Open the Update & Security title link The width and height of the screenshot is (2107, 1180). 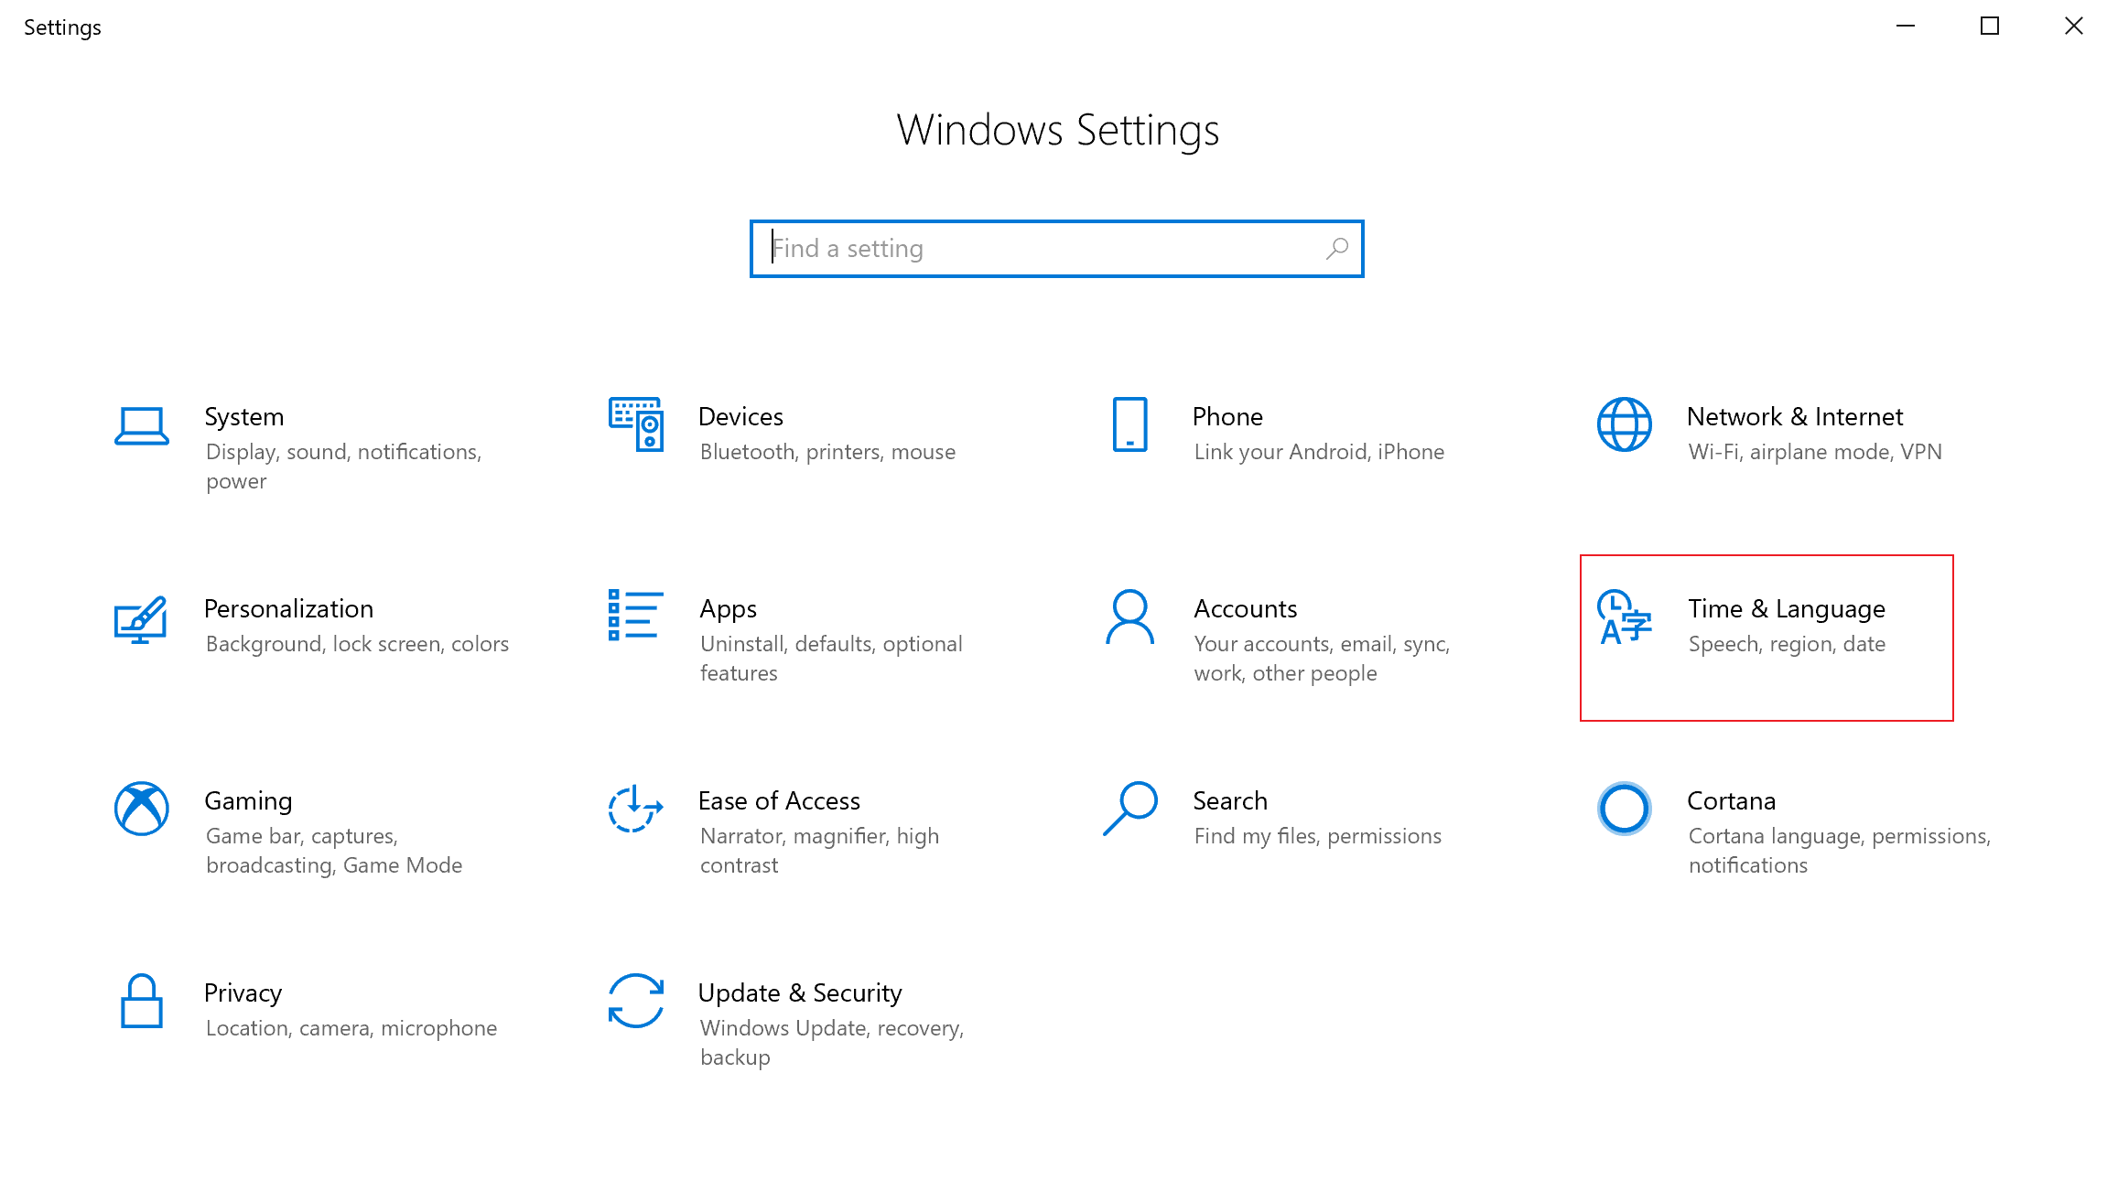[799, 993]
